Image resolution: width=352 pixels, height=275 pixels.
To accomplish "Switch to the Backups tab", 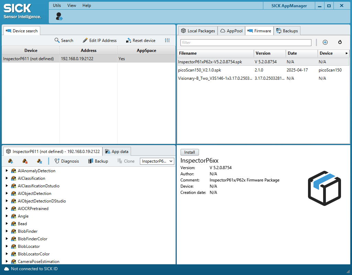I will [287, 31].
